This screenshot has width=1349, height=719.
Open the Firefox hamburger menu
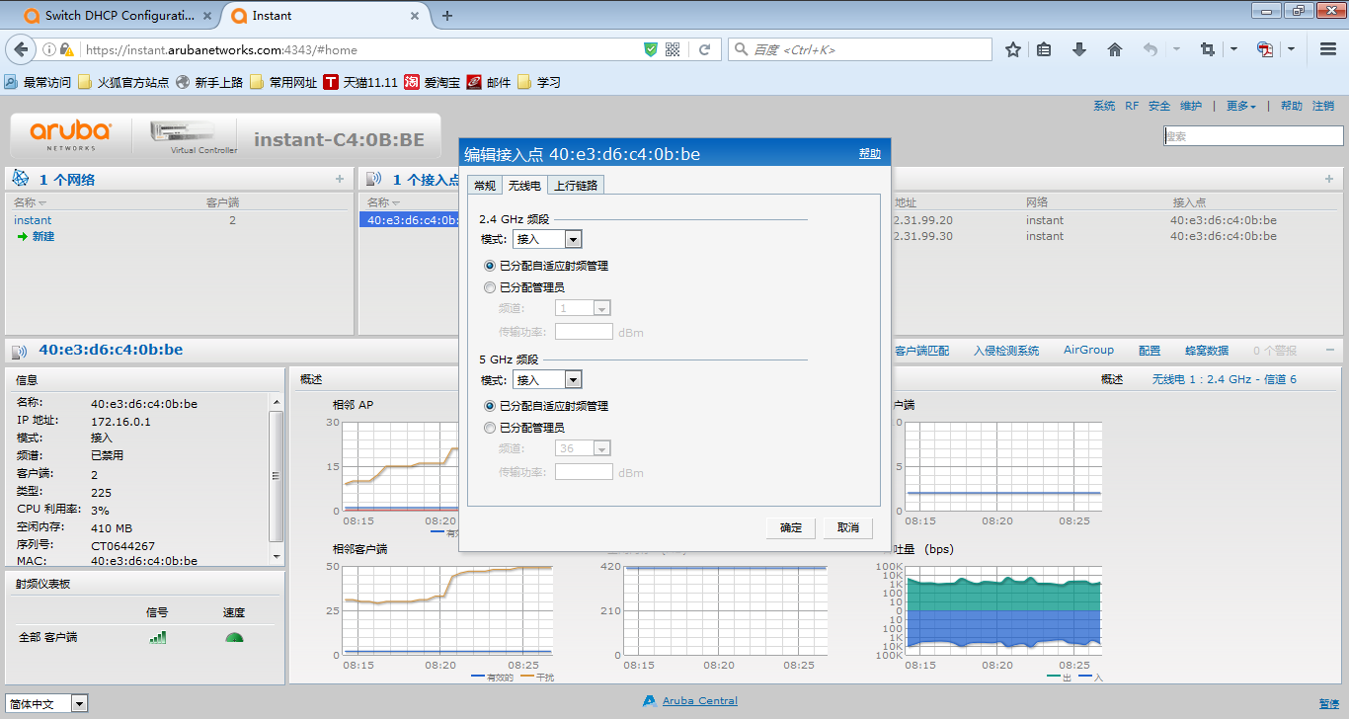click(x=1328, y=49)
